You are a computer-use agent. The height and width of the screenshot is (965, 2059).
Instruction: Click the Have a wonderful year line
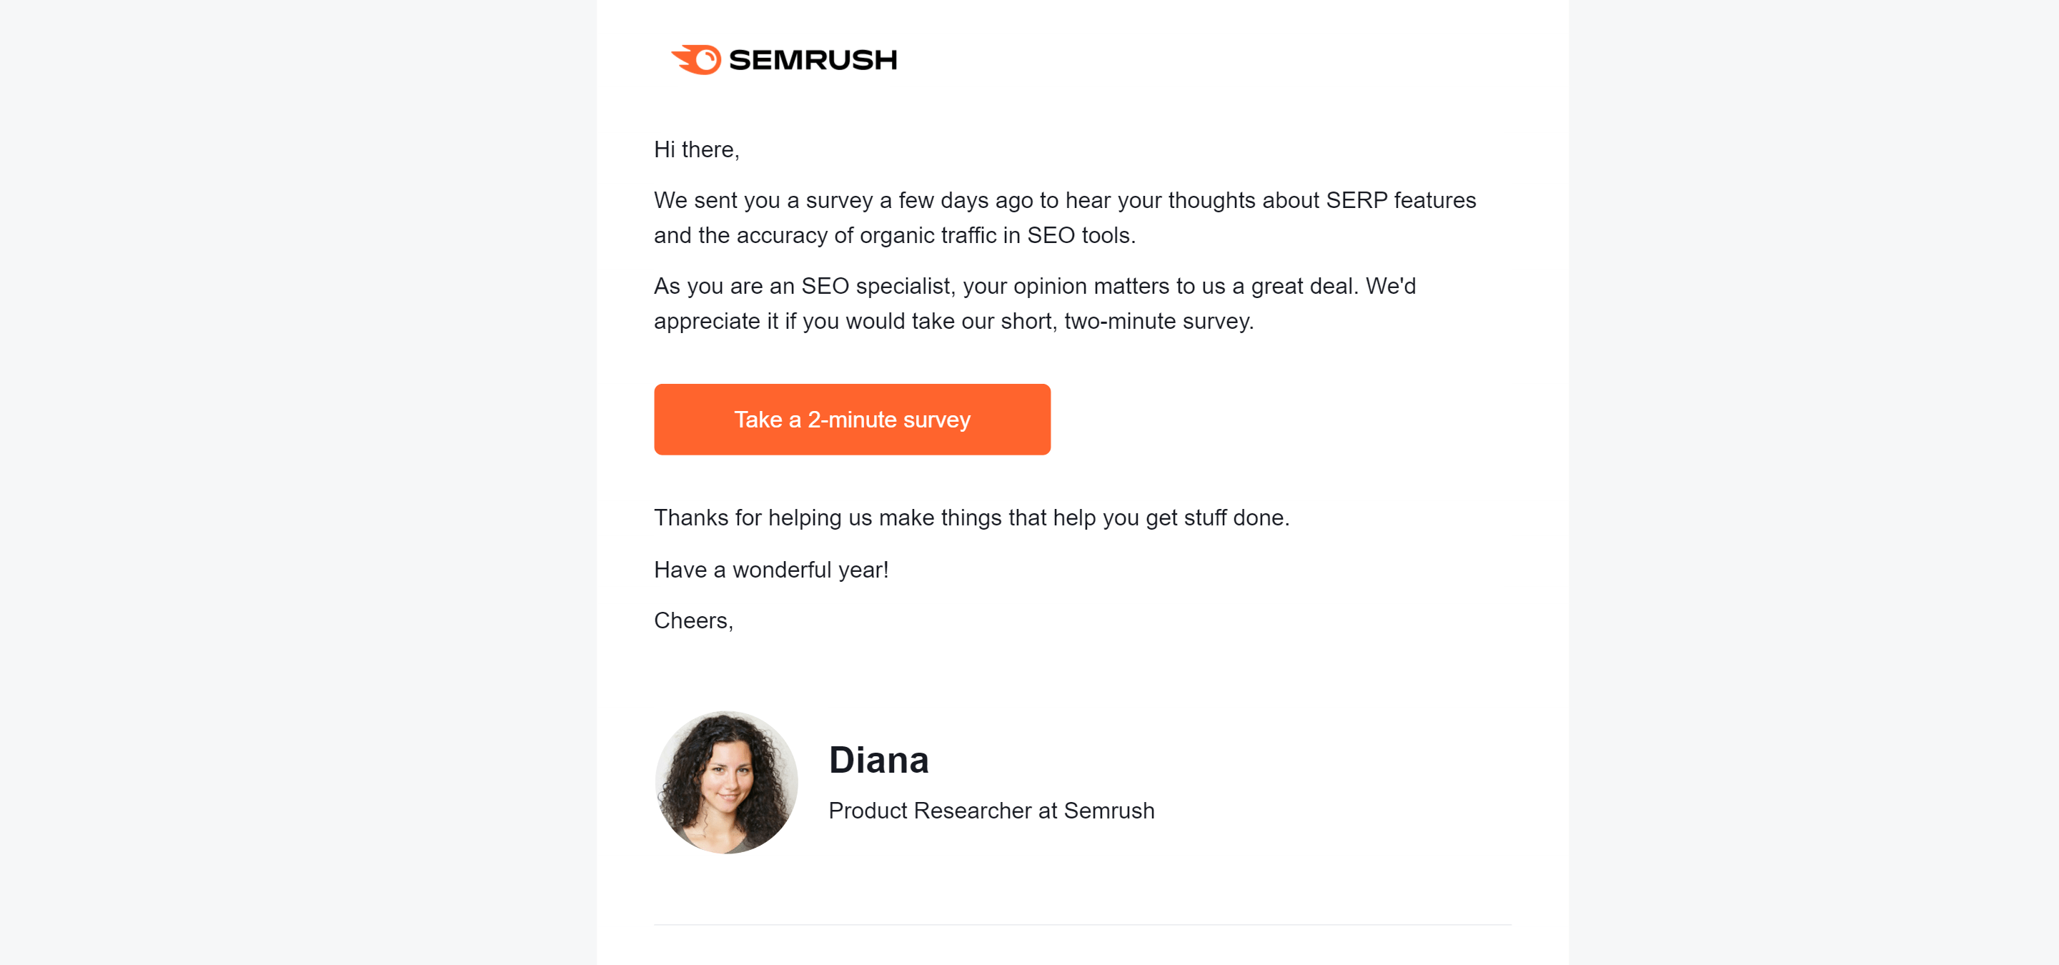tap(770, 570)
